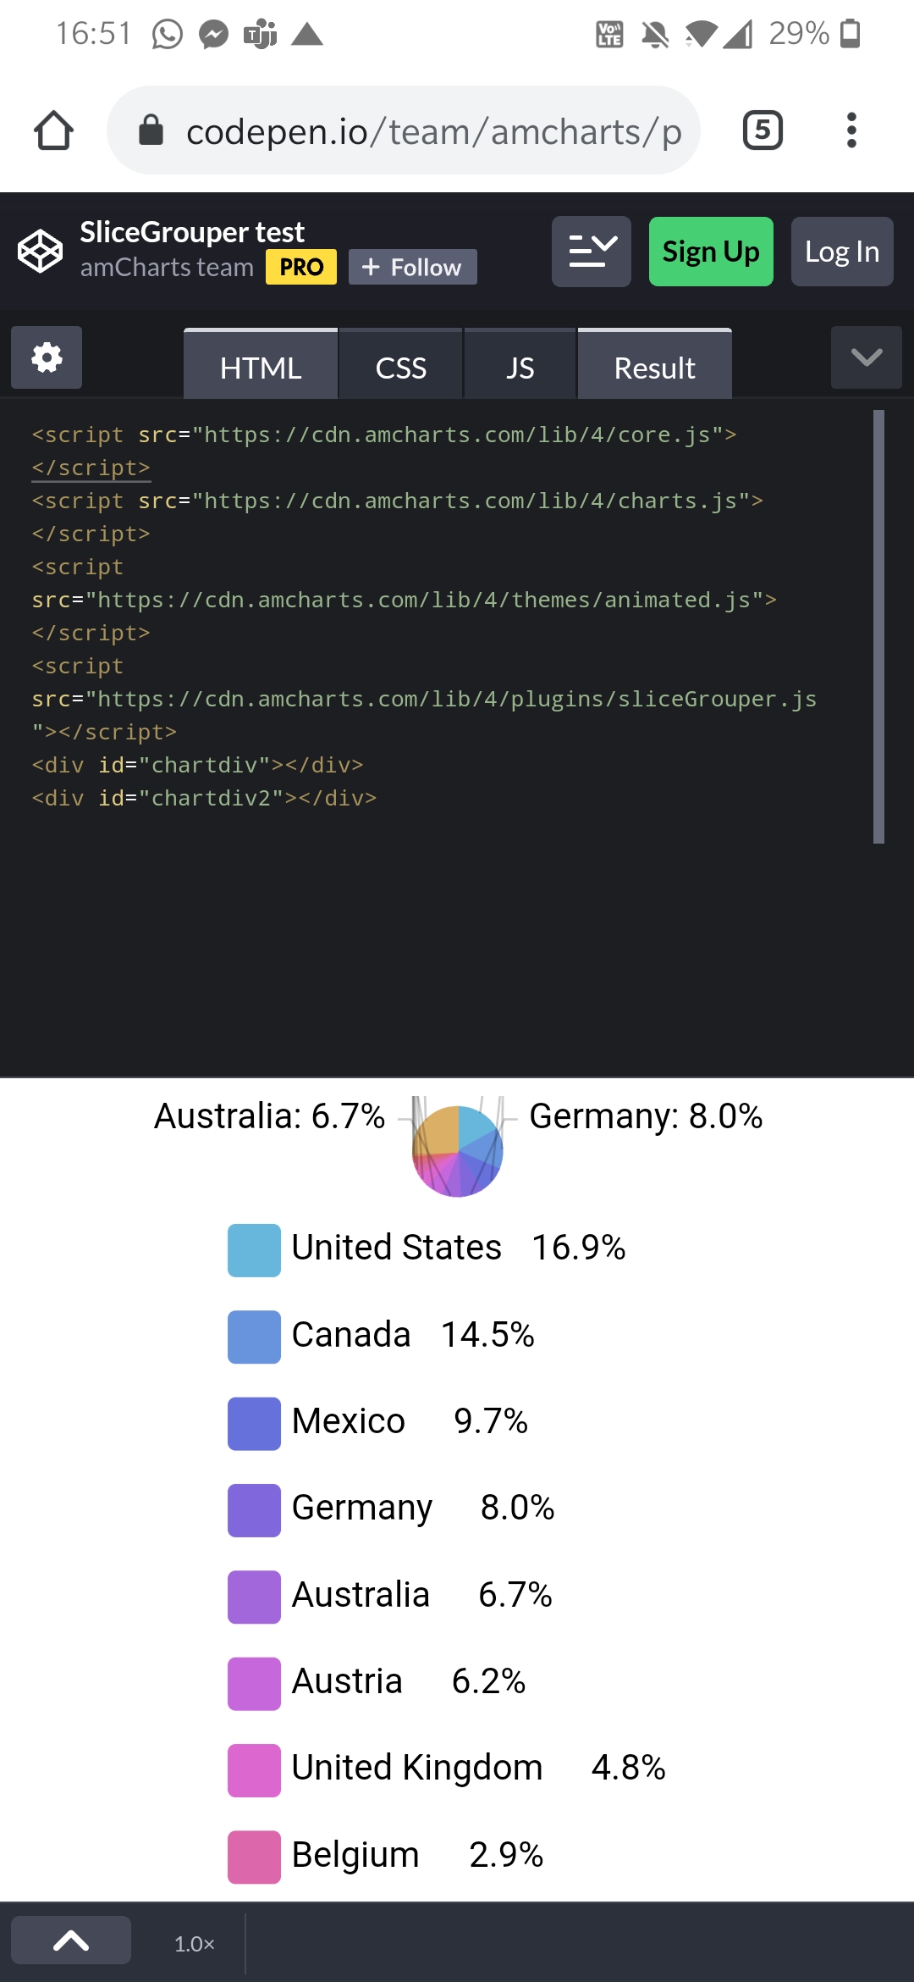
Task: Switch to the CSS tab
Action: (x=401, y=366)
